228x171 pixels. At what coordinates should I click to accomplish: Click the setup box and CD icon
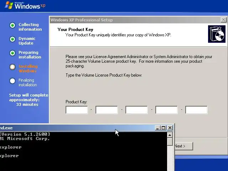click(217, 34)
